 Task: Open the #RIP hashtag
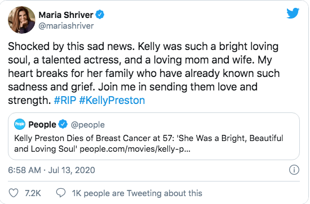(65, 101)
